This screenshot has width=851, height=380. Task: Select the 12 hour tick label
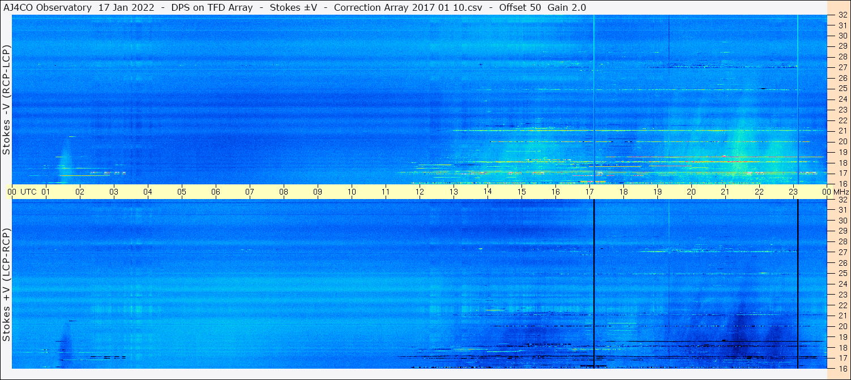click(x=420, y=192)
